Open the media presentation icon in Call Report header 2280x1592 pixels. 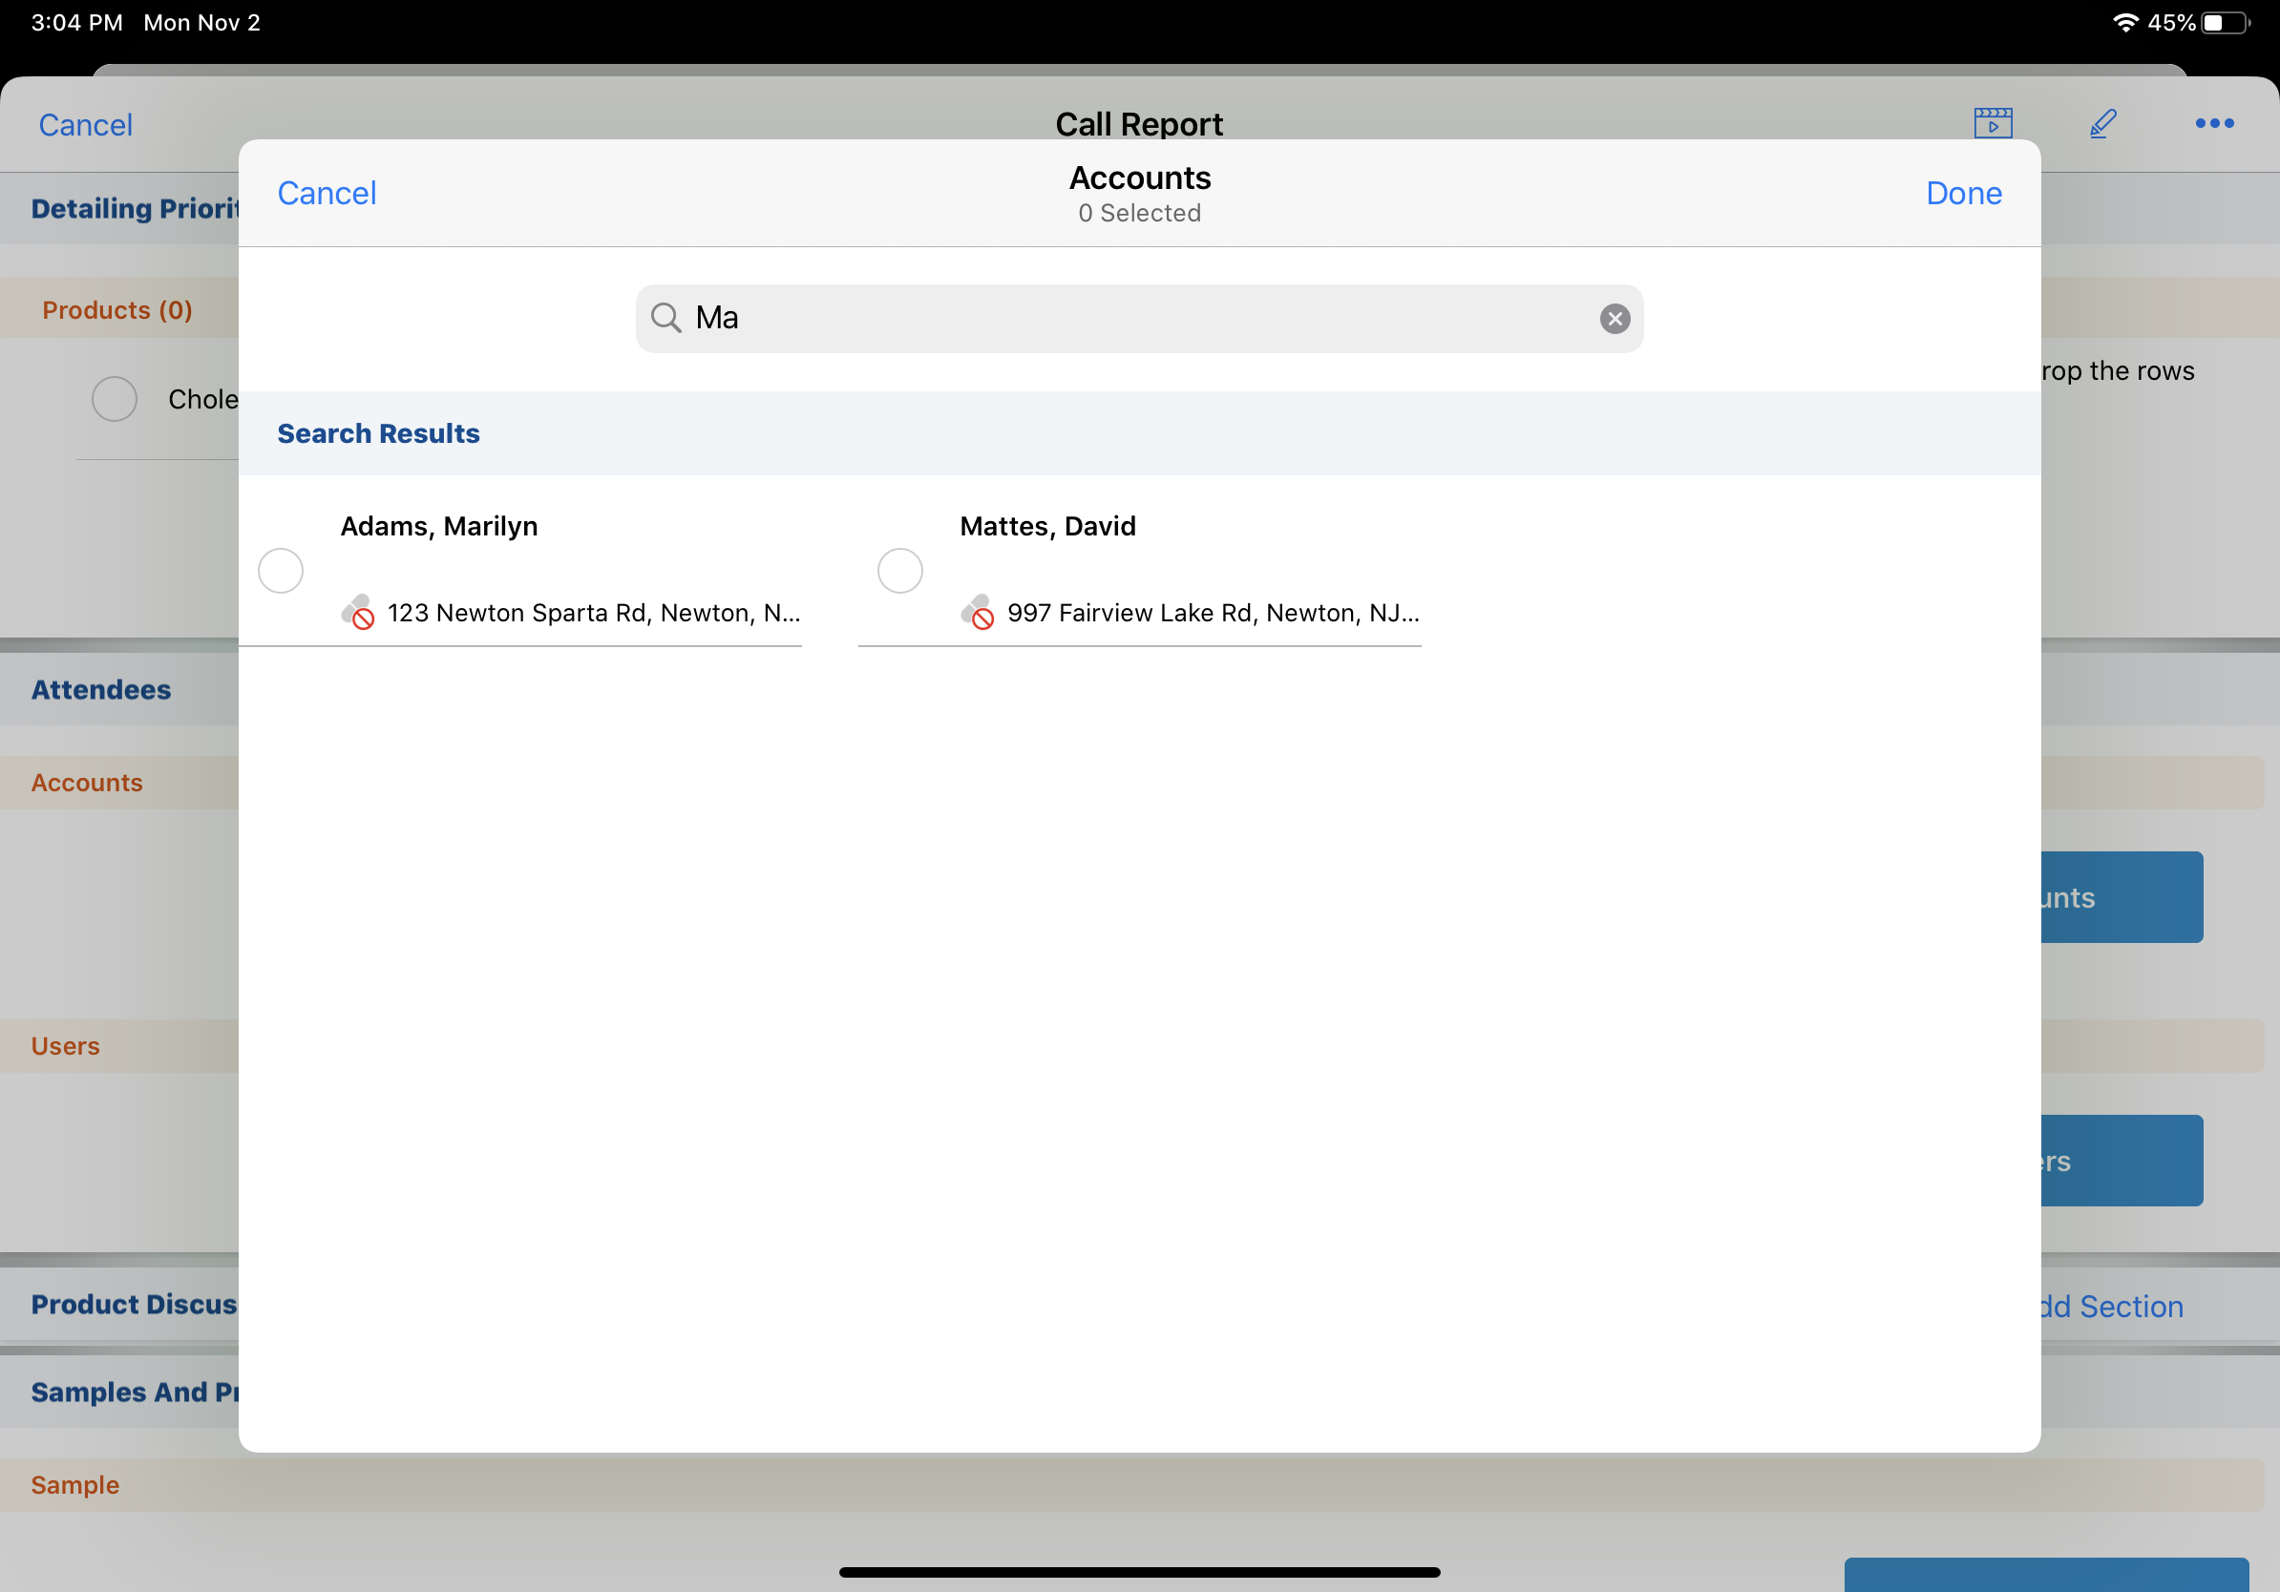(1992, 123)
